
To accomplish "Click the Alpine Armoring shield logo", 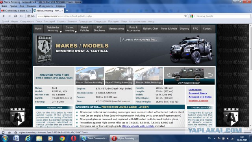I will [44, 49].
